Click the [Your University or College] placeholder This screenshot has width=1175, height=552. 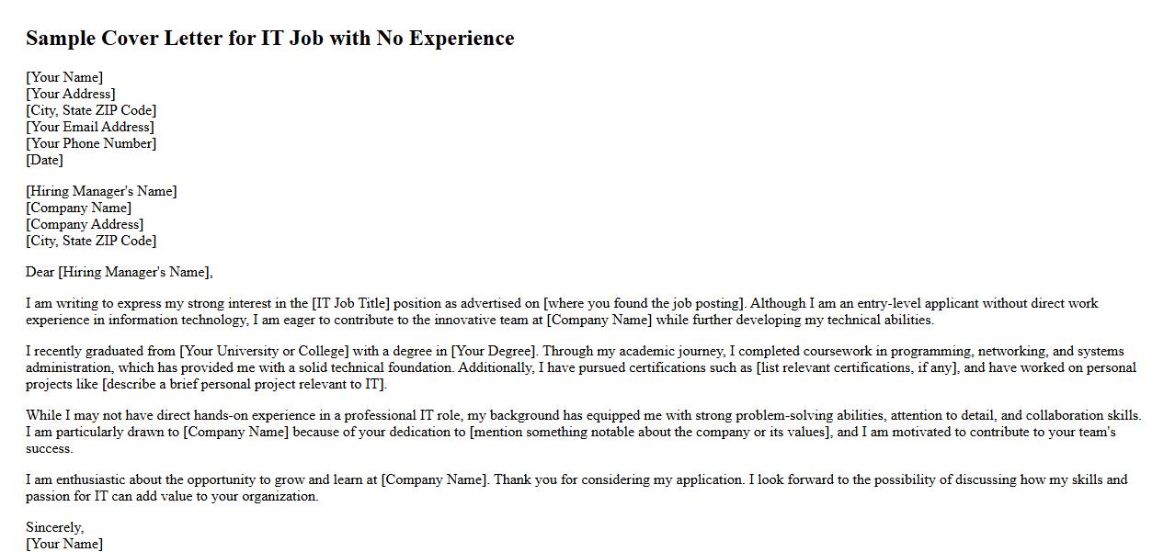pyautogui.click(x=265, y=351)
